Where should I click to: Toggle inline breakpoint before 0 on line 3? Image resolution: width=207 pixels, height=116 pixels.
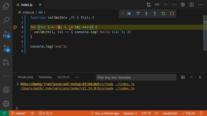tap(57, 27)
